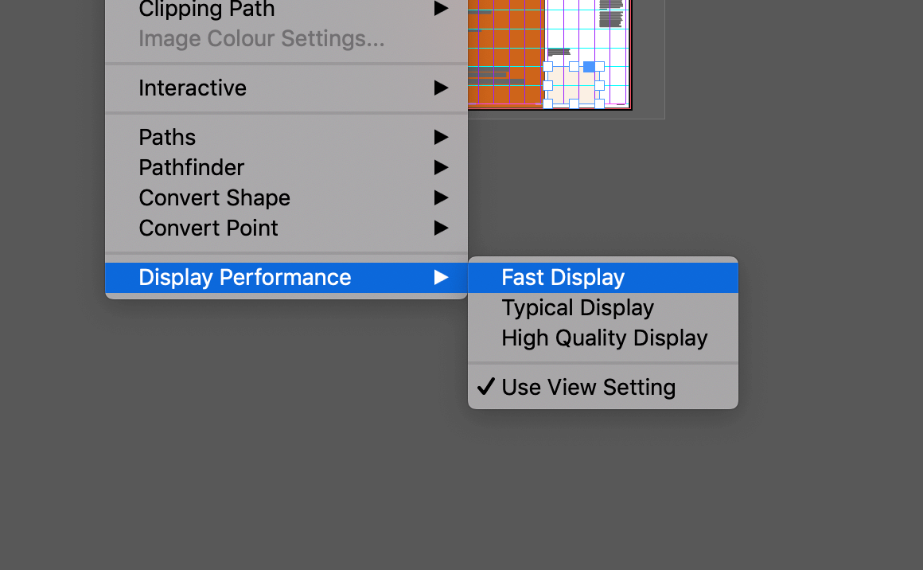Image resolution: width=923 pixels, height=570 pixels.
Task: Click the Pathfinder submenu arrow
Action: (x=441, y=168)
